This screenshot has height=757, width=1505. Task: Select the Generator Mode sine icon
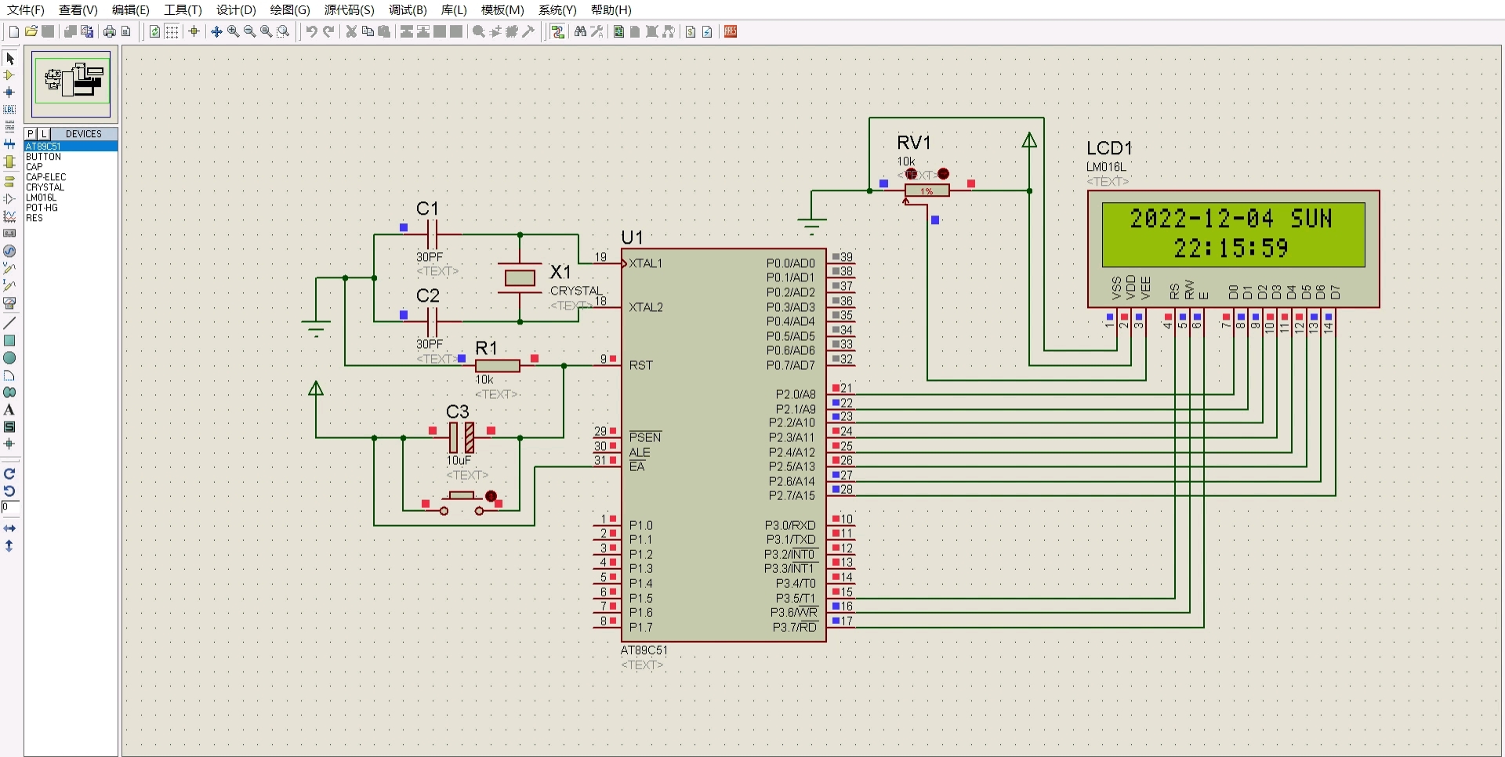pos(10,251)
